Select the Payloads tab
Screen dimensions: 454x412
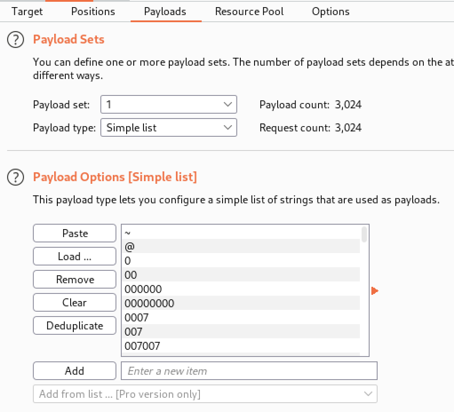pos(165,12)
